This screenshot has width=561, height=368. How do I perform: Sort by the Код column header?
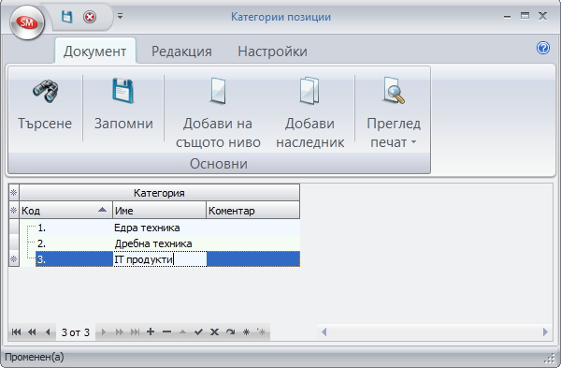tap(65, 211)
